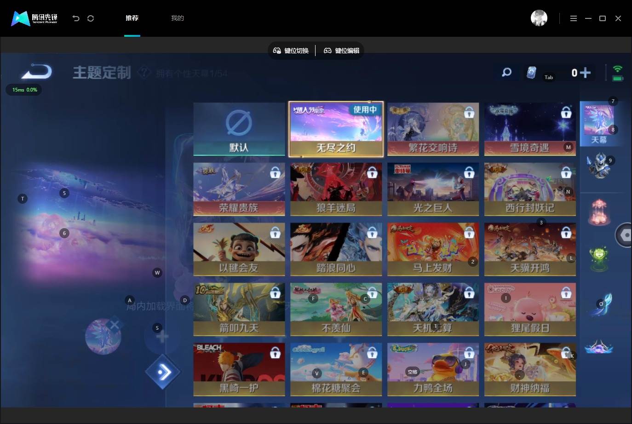The height and width of the screenshot is (424, 632).
Task: Click the 键位切换 button
Action: click(x=291, y=51)
